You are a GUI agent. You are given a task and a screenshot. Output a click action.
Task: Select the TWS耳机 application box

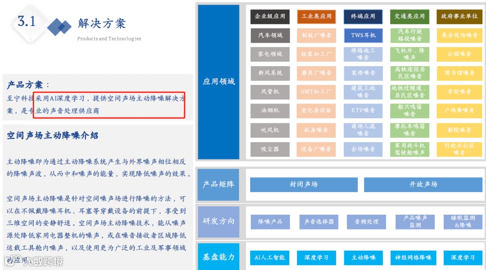(x=363, y=35)
